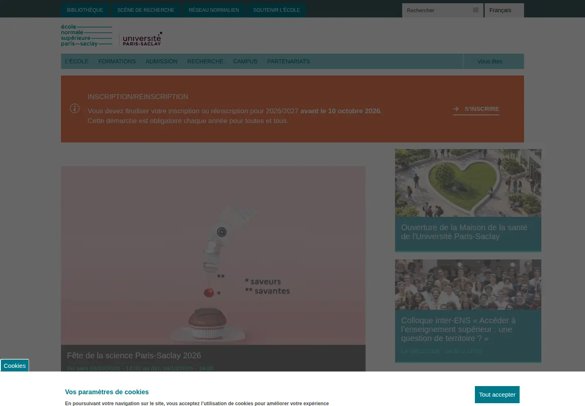Click the bold text avant le 10 octobre 2026
Viewport: 585px width, 406px height.
[x=340, y=111]
